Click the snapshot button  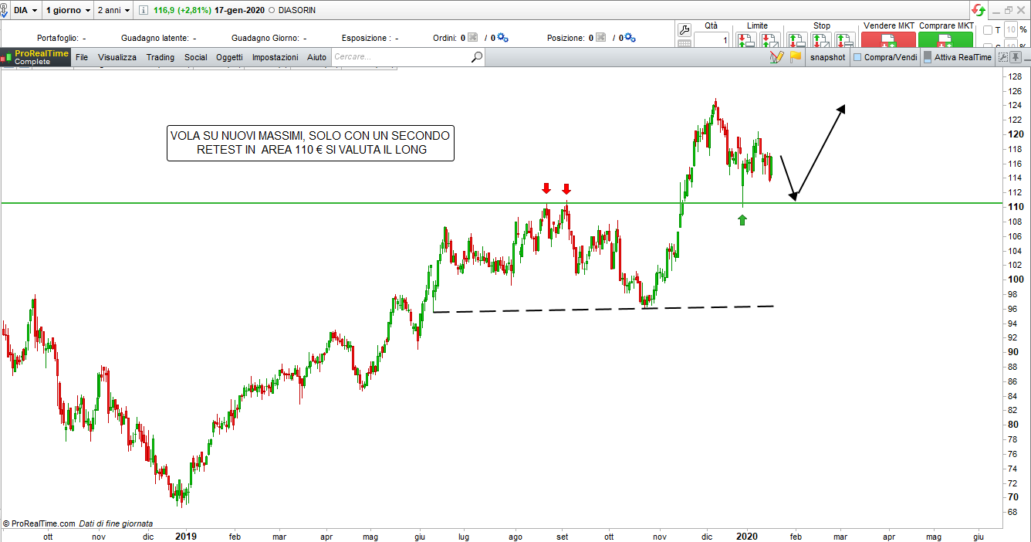[827, 57]
